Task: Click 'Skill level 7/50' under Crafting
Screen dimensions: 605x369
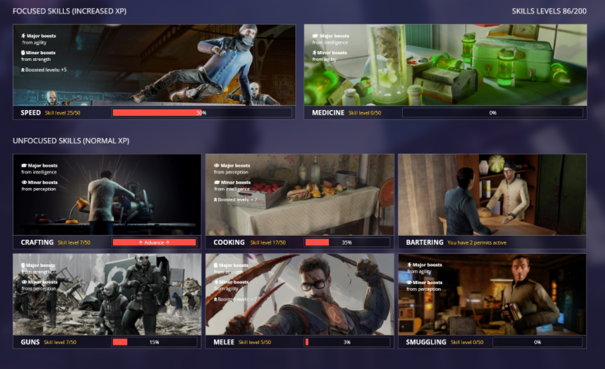Action: click(x=74, y=242)
